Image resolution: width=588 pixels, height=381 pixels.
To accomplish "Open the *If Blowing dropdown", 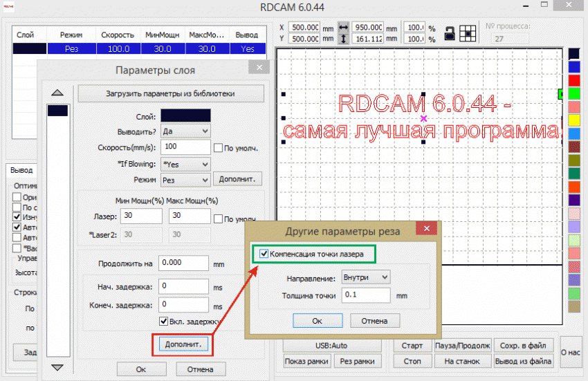I will click(x=185, y=165).
